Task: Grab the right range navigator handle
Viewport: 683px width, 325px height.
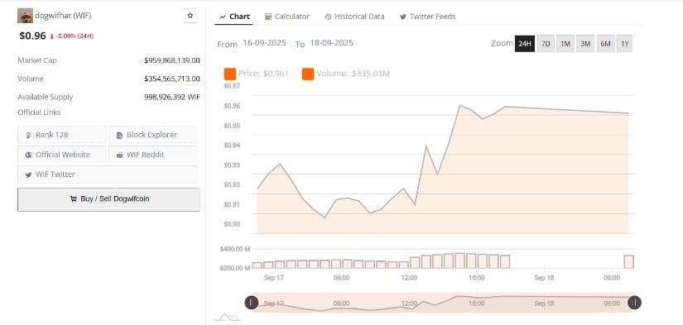Action: 635,303
